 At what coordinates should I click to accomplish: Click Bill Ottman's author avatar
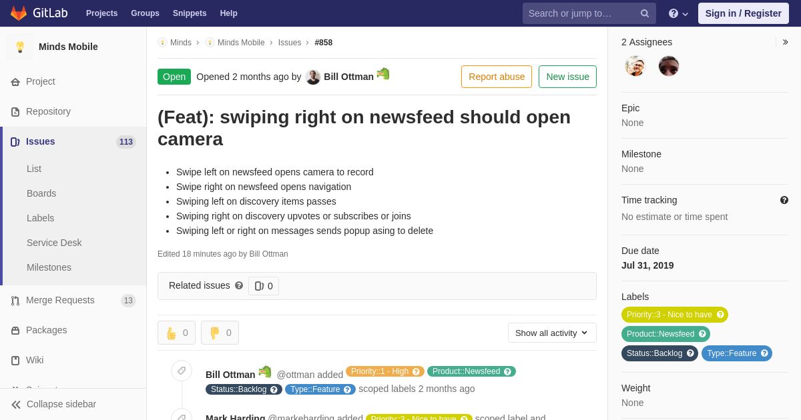(x=313, y=77)
